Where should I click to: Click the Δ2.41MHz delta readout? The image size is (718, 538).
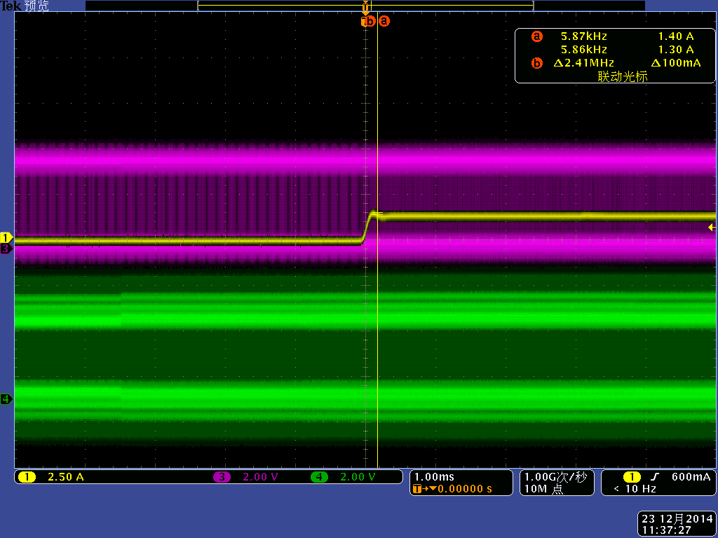(x=584, y=63)
